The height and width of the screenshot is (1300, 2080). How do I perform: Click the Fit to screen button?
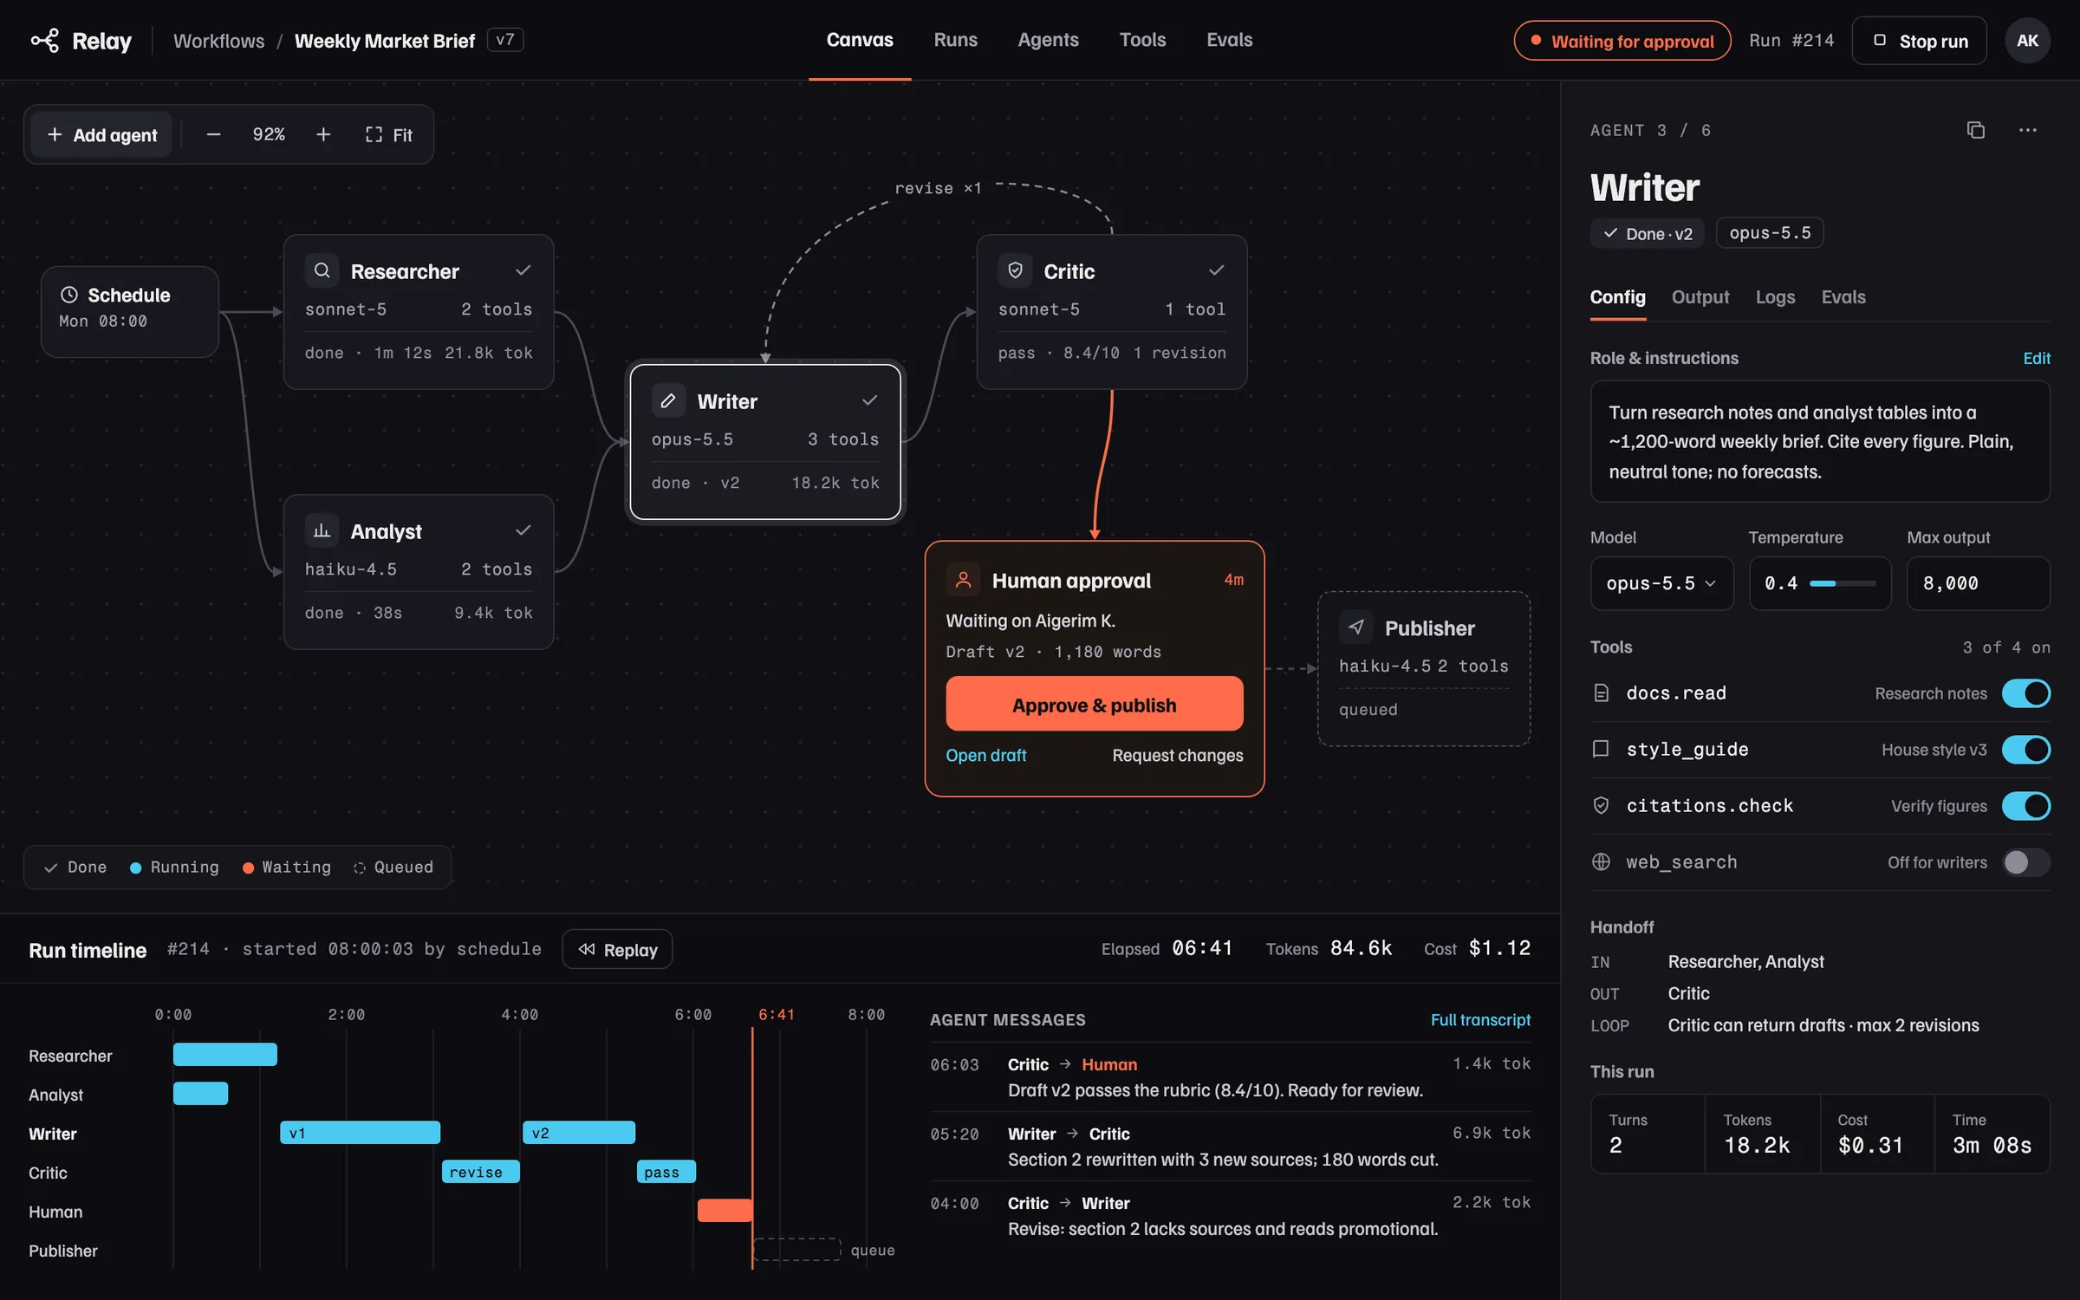[x=388, y=134]
